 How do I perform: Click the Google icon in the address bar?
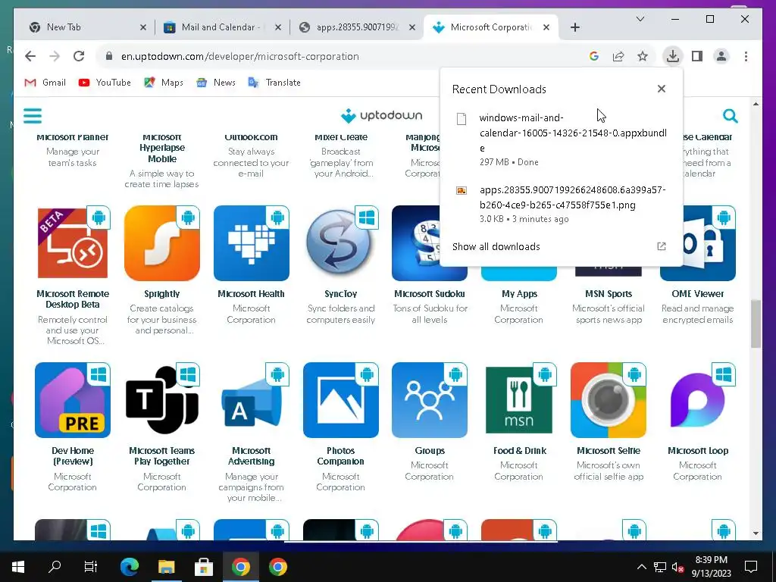coord(594,56)
